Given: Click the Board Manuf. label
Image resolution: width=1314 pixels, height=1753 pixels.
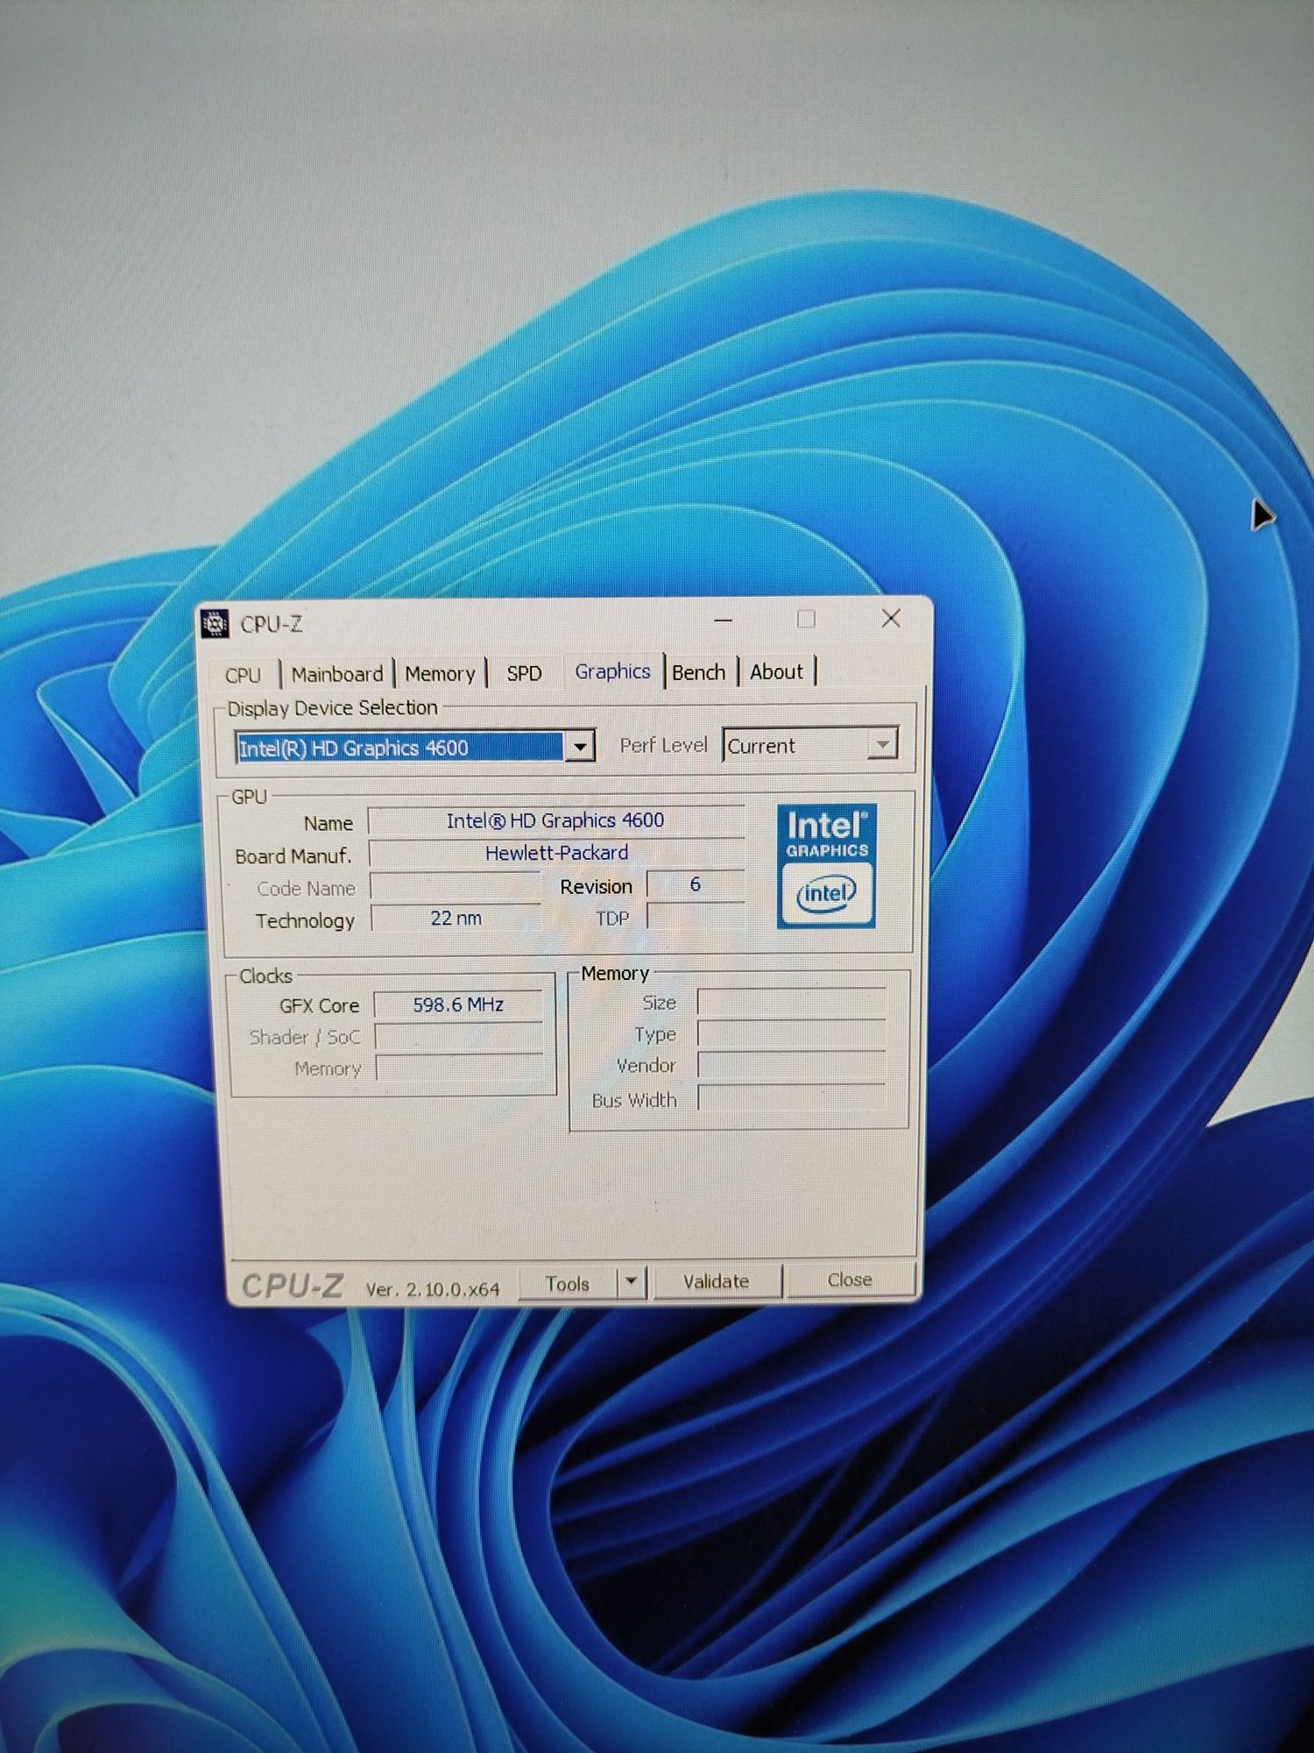Looking at the screenshot, I should [293, 856].
